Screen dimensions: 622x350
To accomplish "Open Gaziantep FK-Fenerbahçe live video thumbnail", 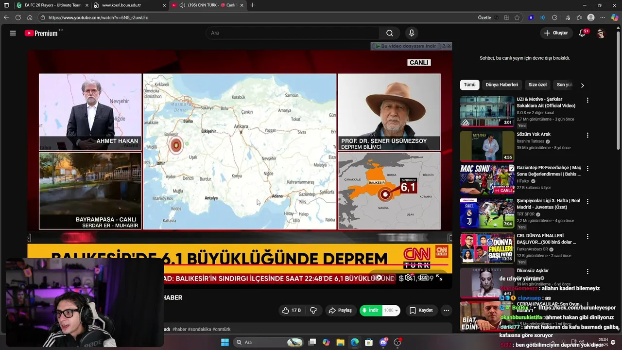I will click(487, 179).
